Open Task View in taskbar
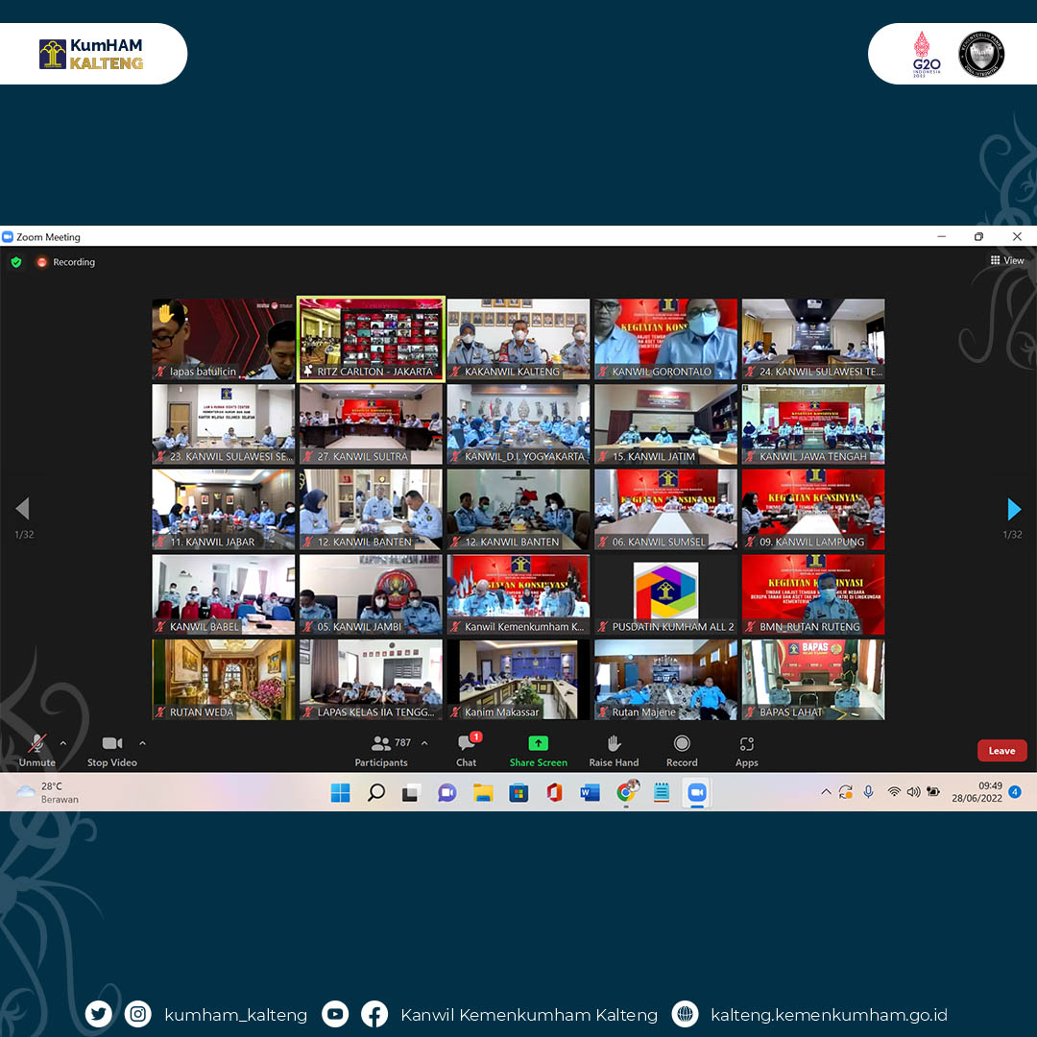The width and height of the screenshot is (1037, 1037). [411, 792]
